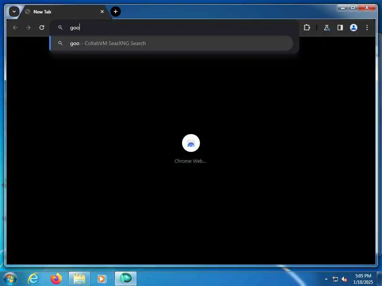The image size is (382, 286).
Task: Maximize the browser window
Action: pos(353,8)
